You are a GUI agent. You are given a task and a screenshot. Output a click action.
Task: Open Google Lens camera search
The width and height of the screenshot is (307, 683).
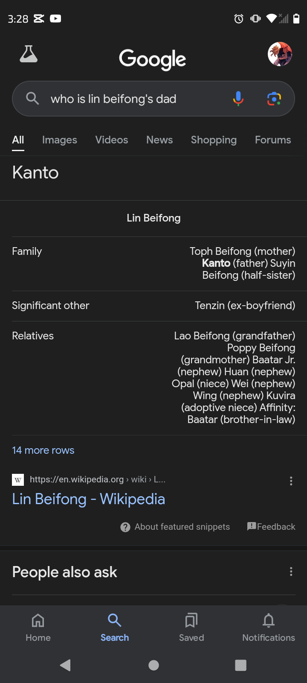click(x=274, y=99)
